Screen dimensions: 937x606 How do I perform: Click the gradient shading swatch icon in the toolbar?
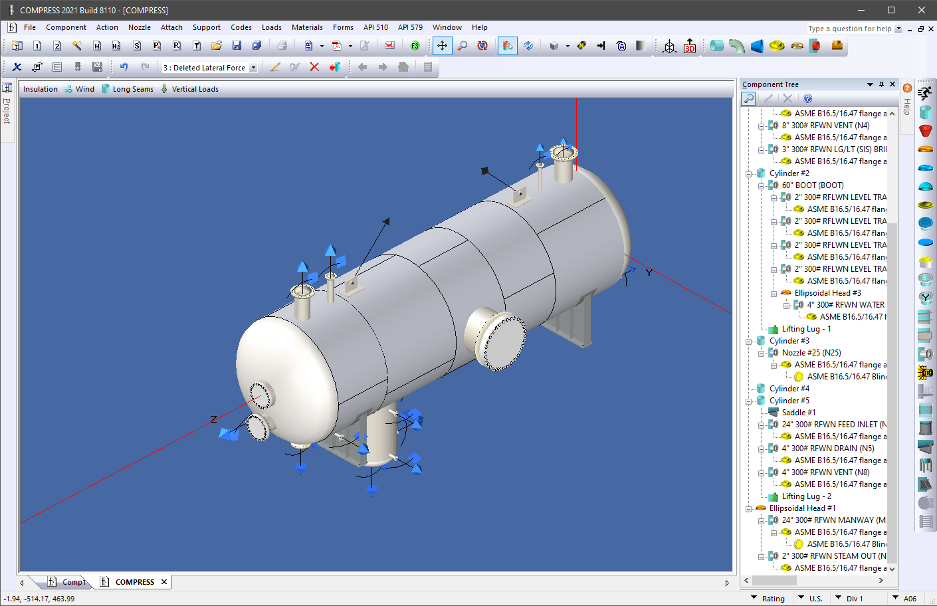(x=640, y=45)
